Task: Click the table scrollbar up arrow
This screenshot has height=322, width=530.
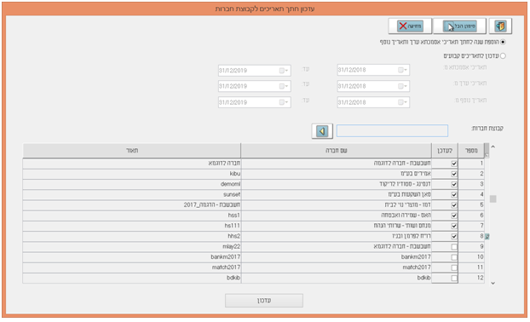Action: [x=493, y=147]
